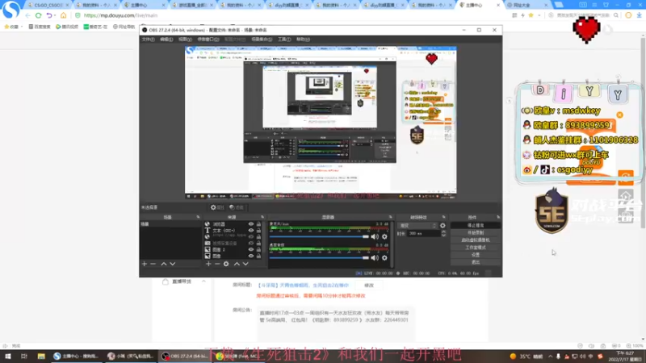Open 工具(T) menu in OBS
This screenshot has height=363, width=646.
284,39
